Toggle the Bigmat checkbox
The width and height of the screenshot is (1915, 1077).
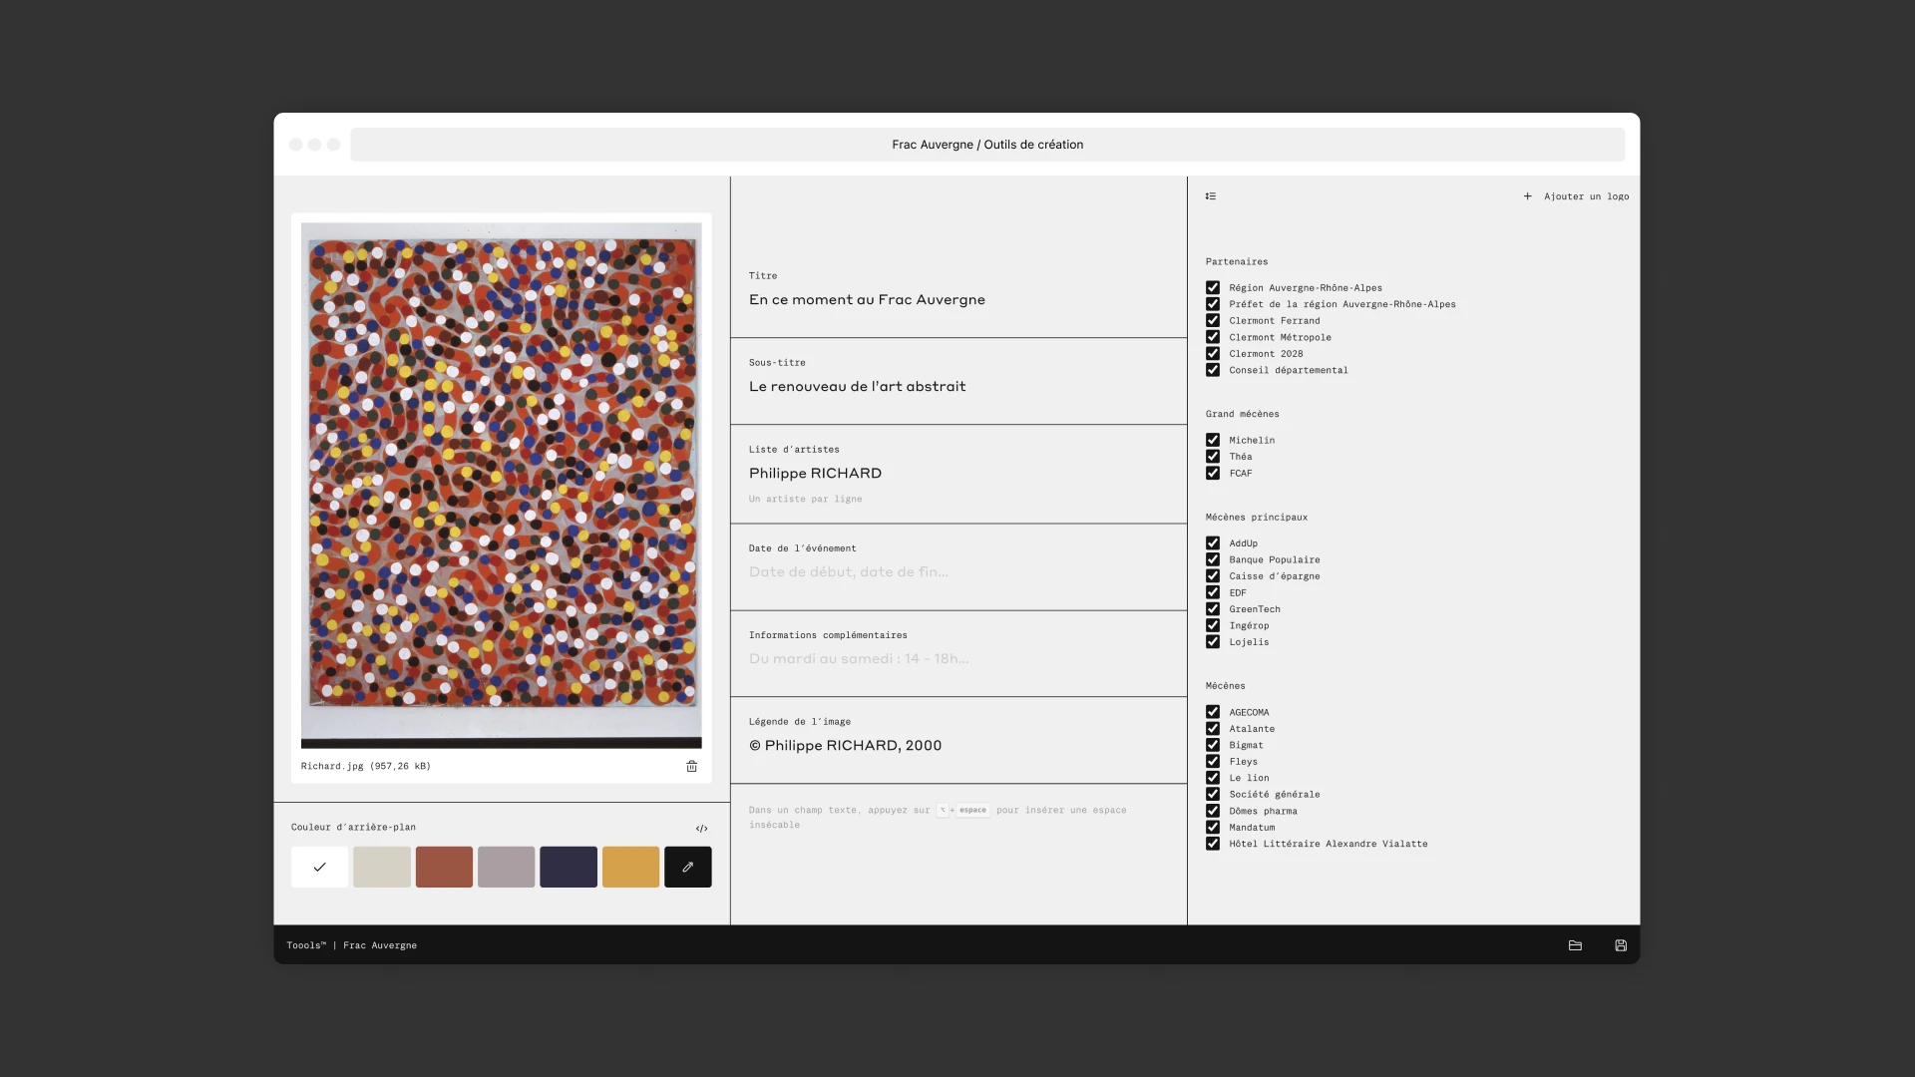[1213, 745]
